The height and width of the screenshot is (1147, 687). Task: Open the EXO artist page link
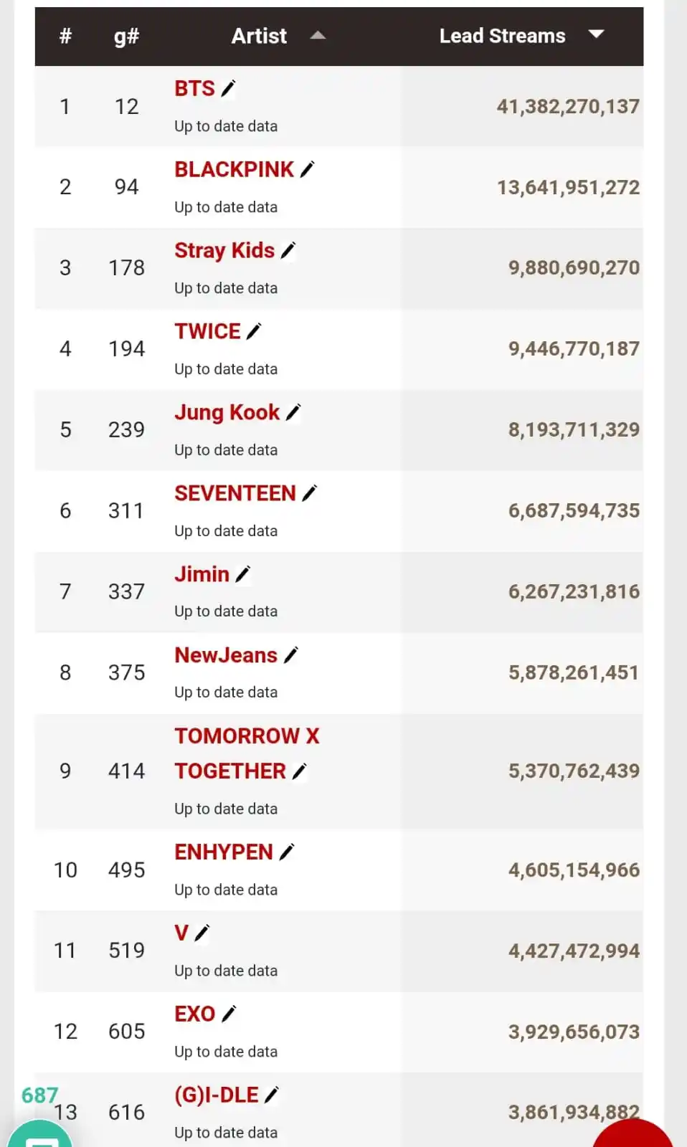tap(194, 1014)
